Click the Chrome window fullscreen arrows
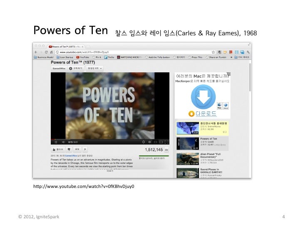This screenshot has width=303, height=227. click(x=249, y=44)
